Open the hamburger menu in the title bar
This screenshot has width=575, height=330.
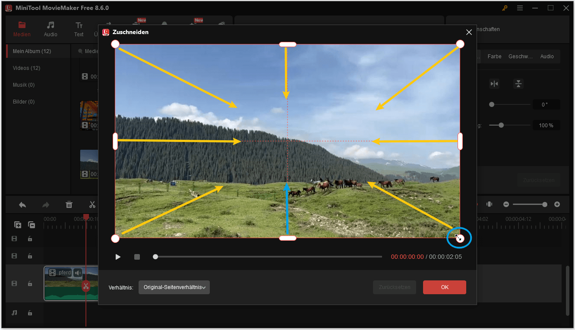[520, 7]
